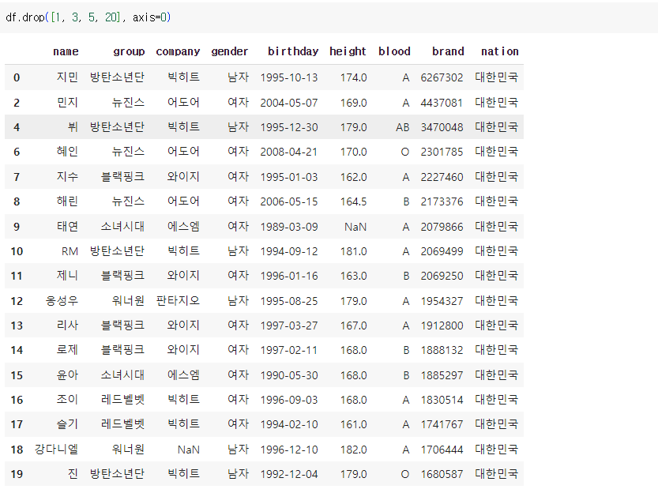Click brand value '1830514'

442,400
